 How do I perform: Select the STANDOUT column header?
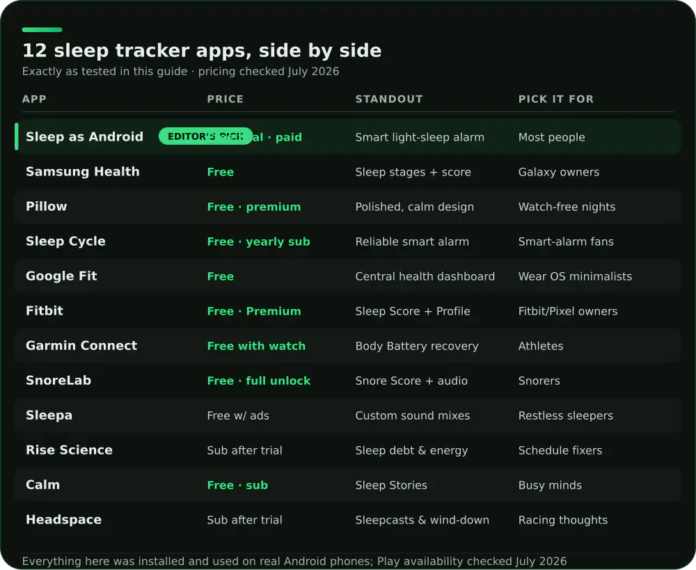point(389,99)
